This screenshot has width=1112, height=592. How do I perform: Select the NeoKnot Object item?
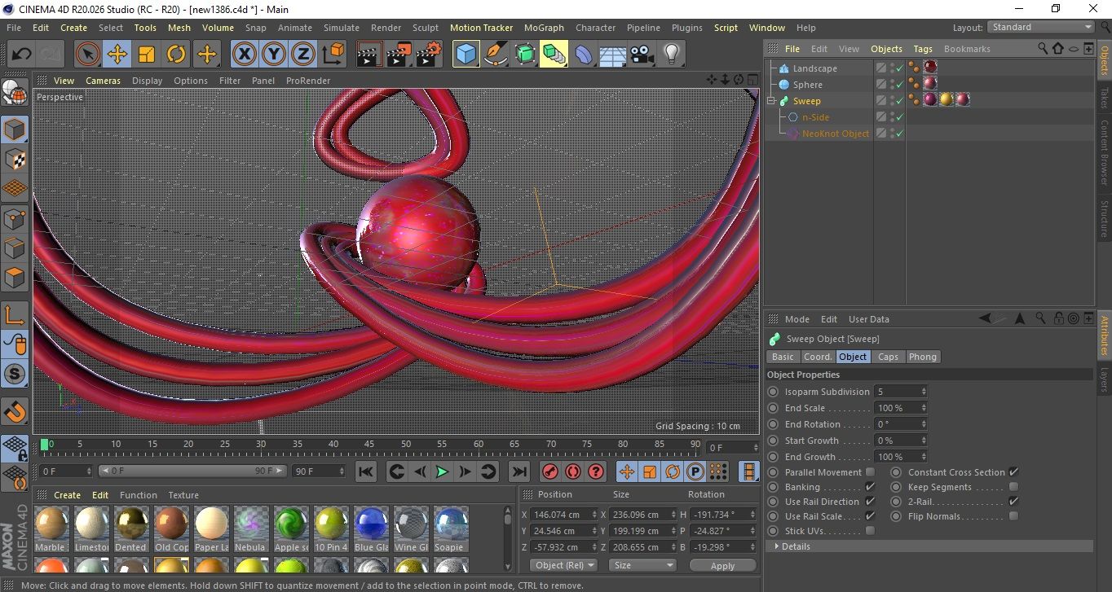point(835,134)
